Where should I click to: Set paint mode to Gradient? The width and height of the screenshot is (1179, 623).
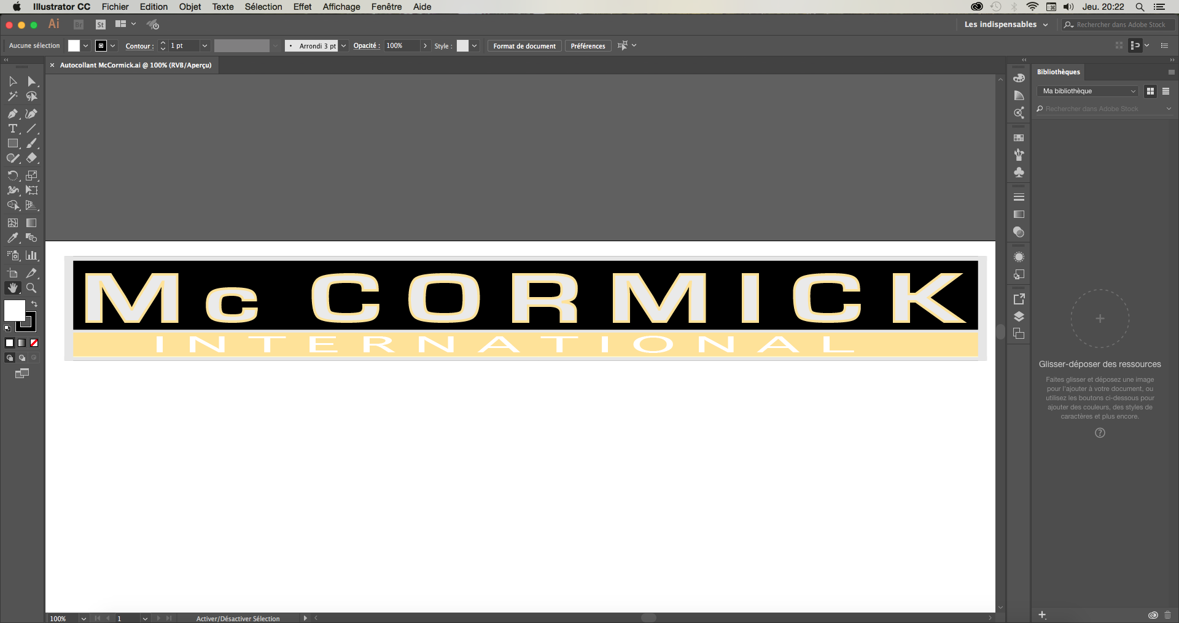click(x=21, y=343)
